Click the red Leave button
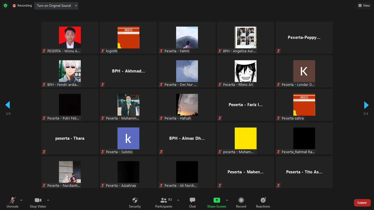374x210 pixels. [362, 203]
